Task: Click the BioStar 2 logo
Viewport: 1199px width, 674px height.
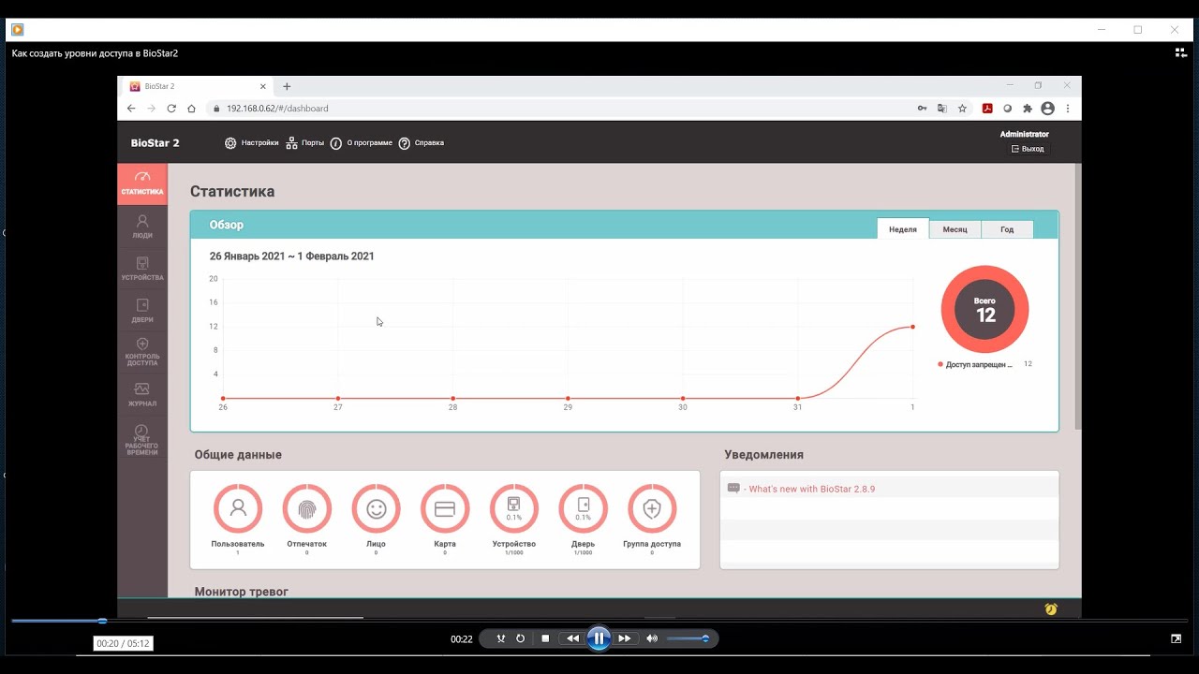Action: (155, 143)
